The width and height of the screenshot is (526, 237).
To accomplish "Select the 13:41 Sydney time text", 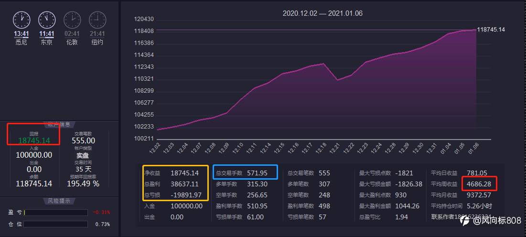I will click(21, 33).
